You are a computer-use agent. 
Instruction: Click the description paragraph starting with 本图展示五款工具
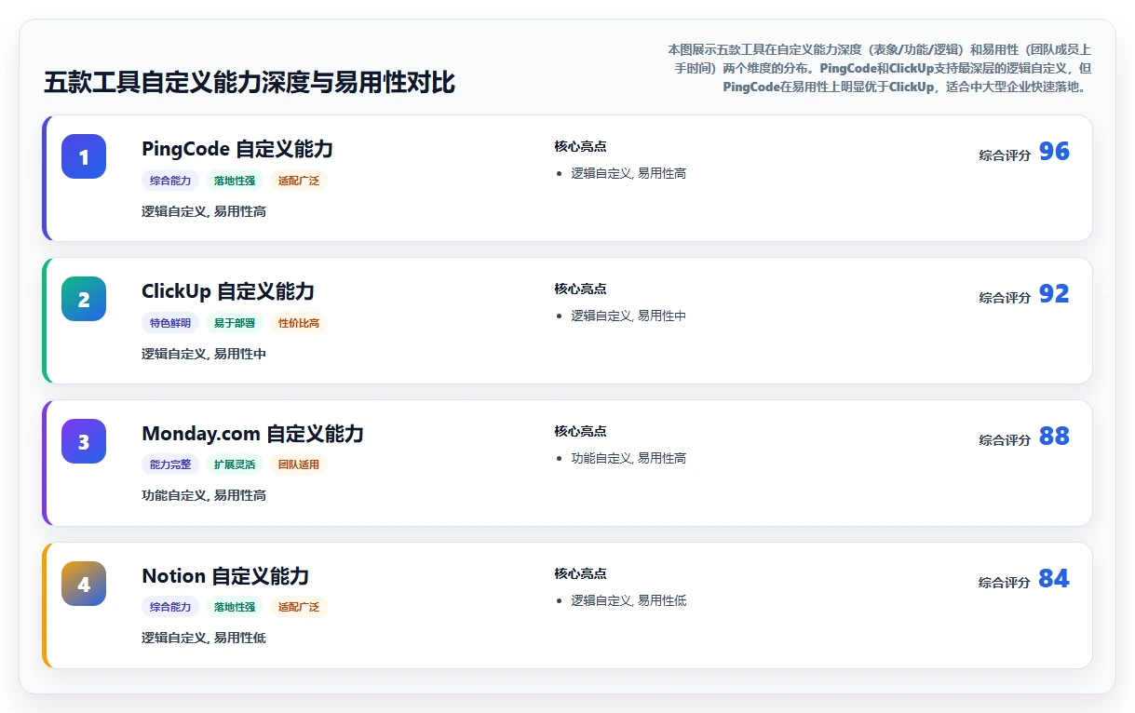pos(878,68)
